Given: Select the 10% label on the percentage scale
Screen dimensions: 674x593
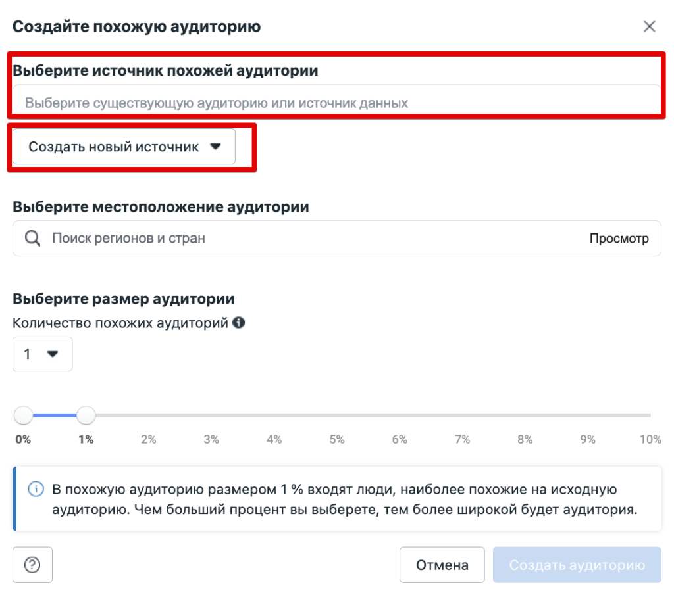Looking at the screenshot, I should 651,439.
